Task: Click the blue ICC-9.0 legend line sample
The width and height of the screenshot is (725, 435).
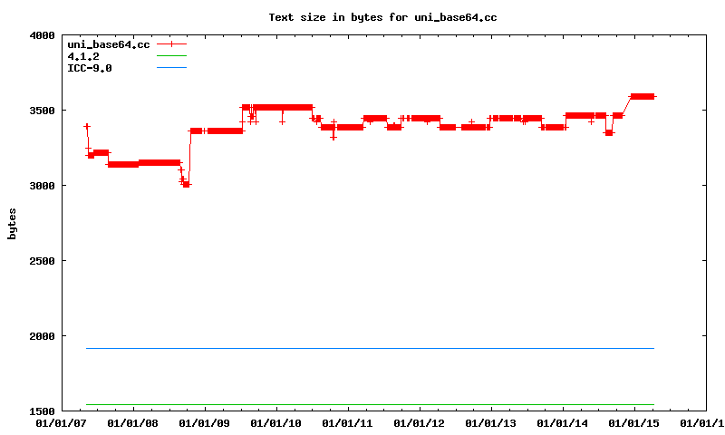Action: tap(170, 68)
